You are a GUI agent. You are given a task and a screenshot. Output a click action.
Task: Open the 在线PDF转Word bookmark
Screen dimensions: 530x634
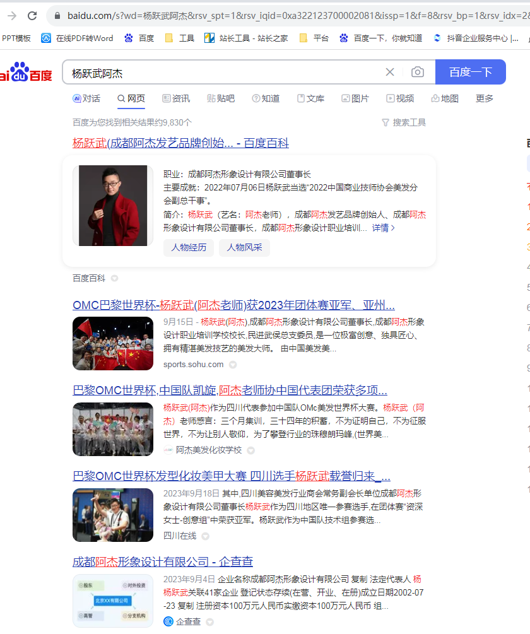(77, 38)
